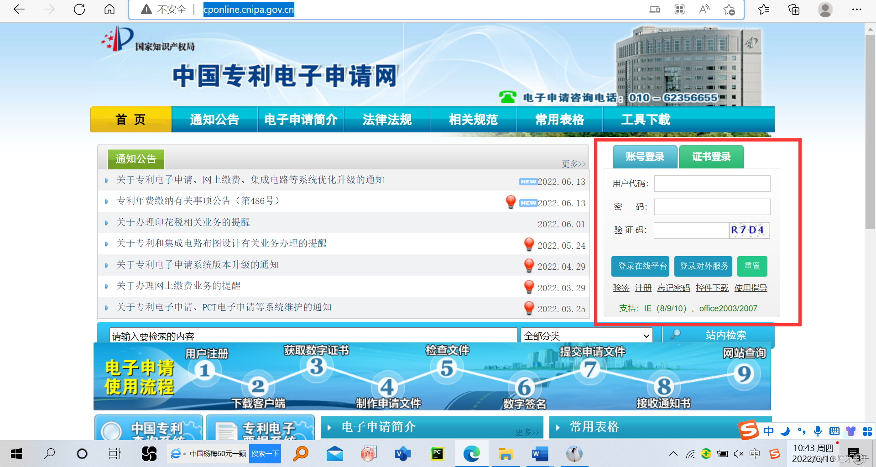Click the 登录对外服务 button
The height and width of the screenshot is (467, 876).
click(703, 266)
